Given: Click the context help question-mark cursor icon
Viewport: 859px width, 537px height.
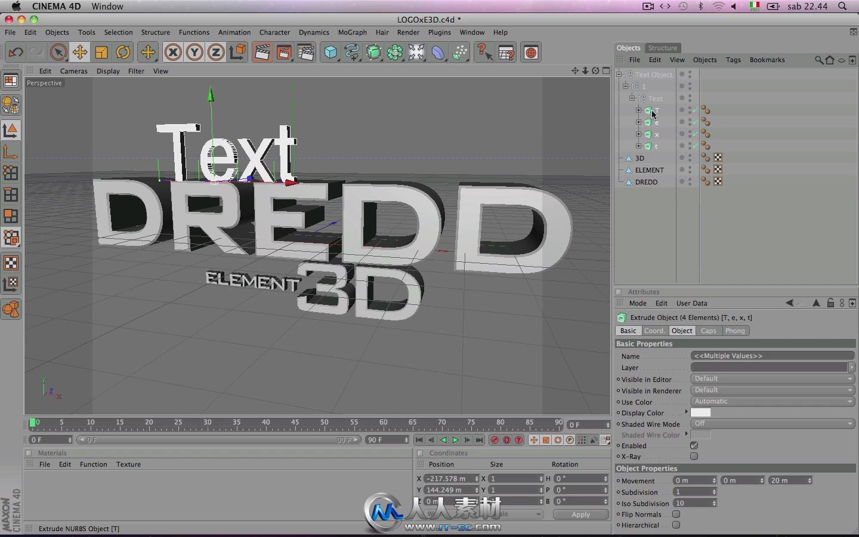Looking at the screenshot, I should pyautogui.click(x=484, y=53).
